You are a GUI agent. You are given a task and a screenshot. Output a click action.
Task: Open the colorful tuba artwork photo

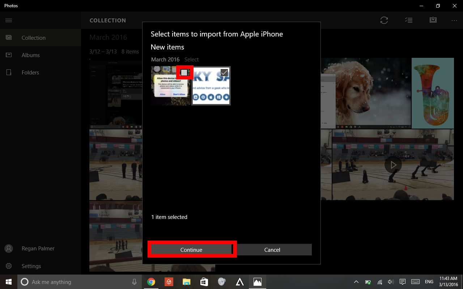click(x=433, y=93)
